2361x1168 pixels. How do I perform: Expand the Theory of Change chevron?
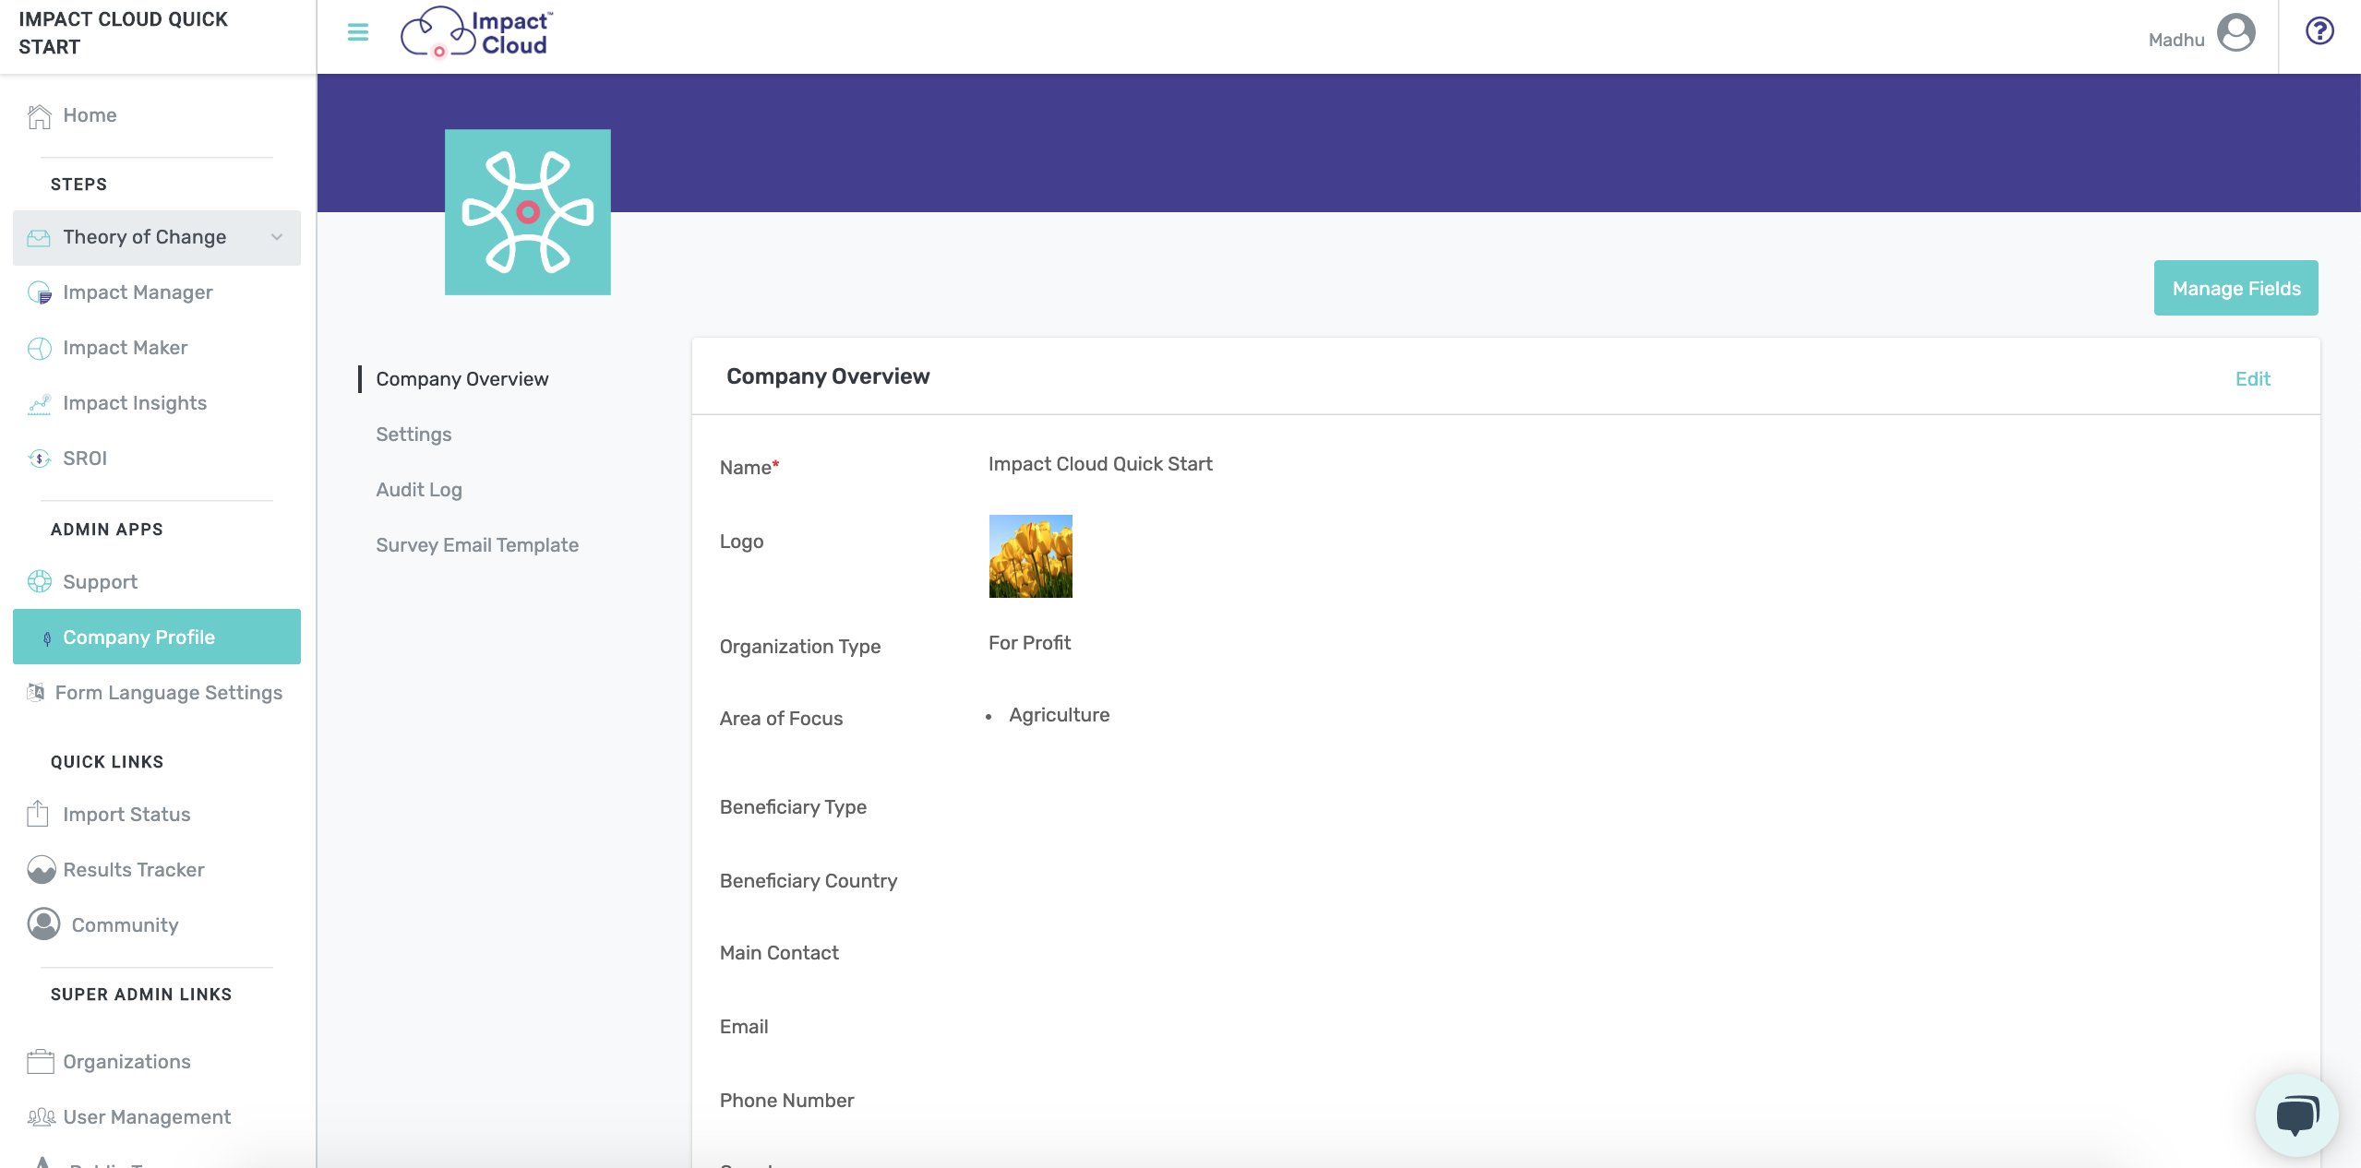pos(277,238)
